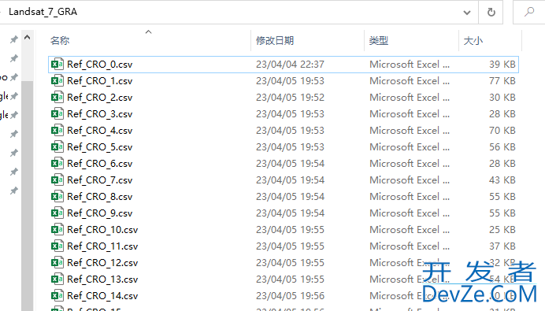Select Excel icon of Ref_CRO_8.csv
This screenshot has width=545, height=311.
click(57, 197)
